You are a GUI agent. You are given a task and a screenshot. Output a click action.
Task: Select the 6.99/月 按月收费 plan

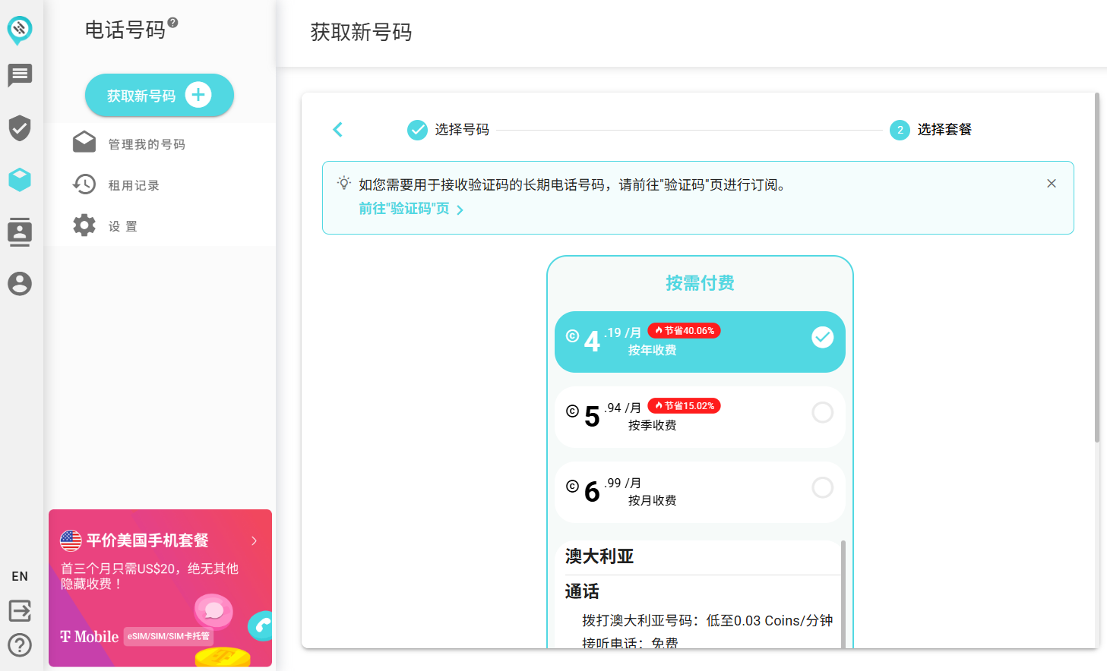click(700, 492)
